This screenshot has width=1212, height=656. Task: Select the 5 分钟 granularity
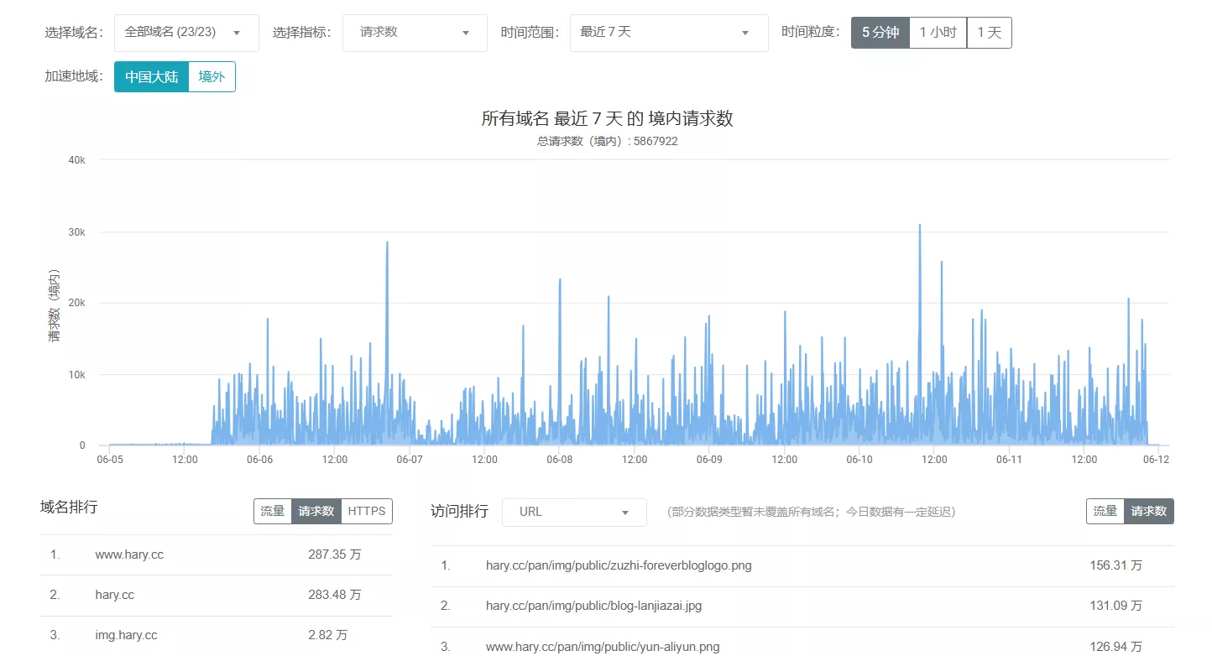pyautogui.click(x=880, y=33)
